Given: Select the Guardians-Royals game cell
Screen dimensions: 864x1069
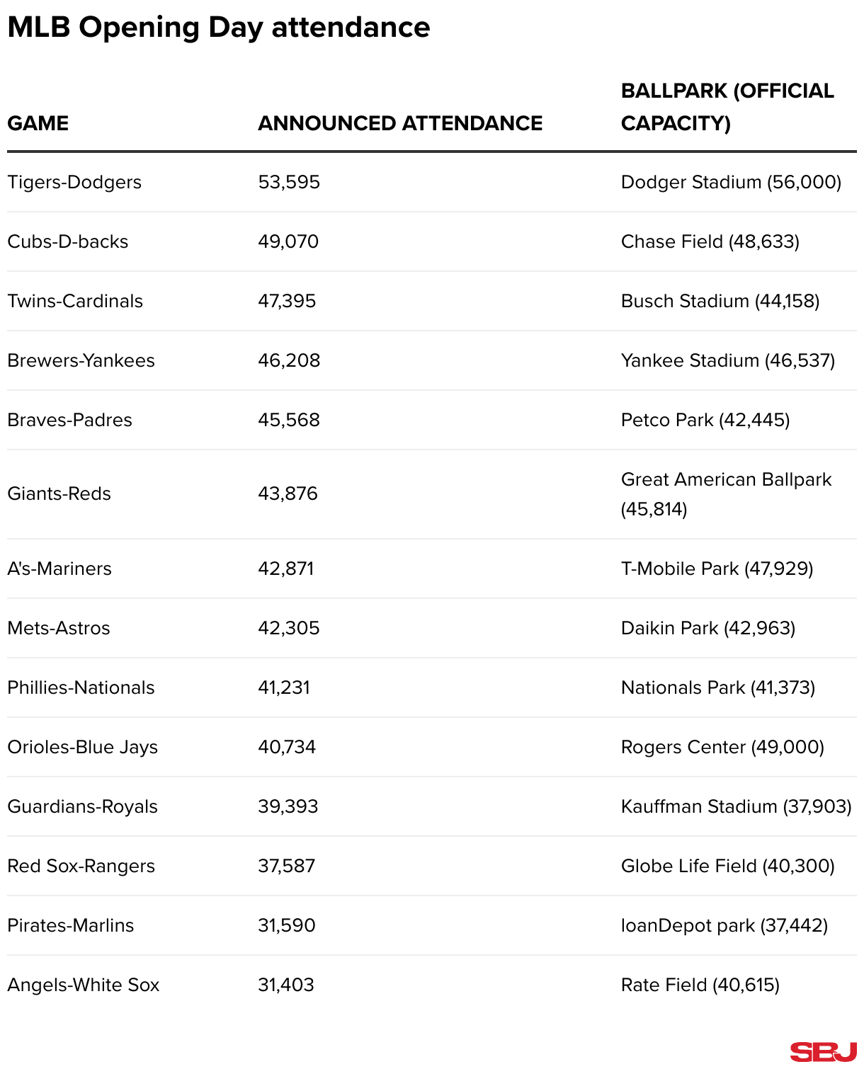Looking at the screenshot, I should 82,806.
